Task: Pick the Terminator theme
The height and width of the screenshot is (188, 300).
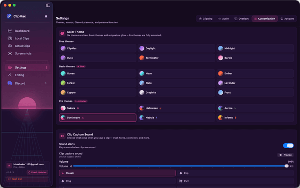Action: coord(176,58)
